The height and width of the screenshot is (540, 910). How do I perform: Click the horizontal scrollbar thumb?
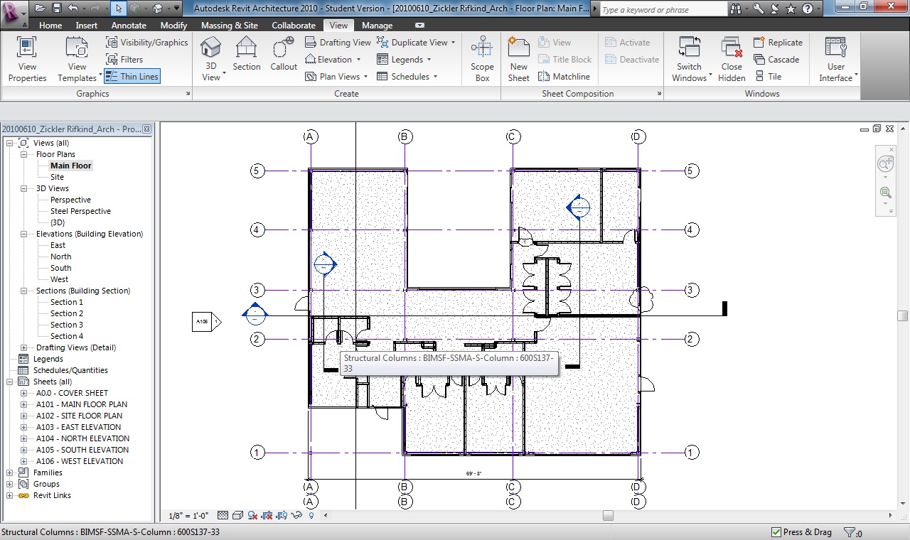coord(608,516)
